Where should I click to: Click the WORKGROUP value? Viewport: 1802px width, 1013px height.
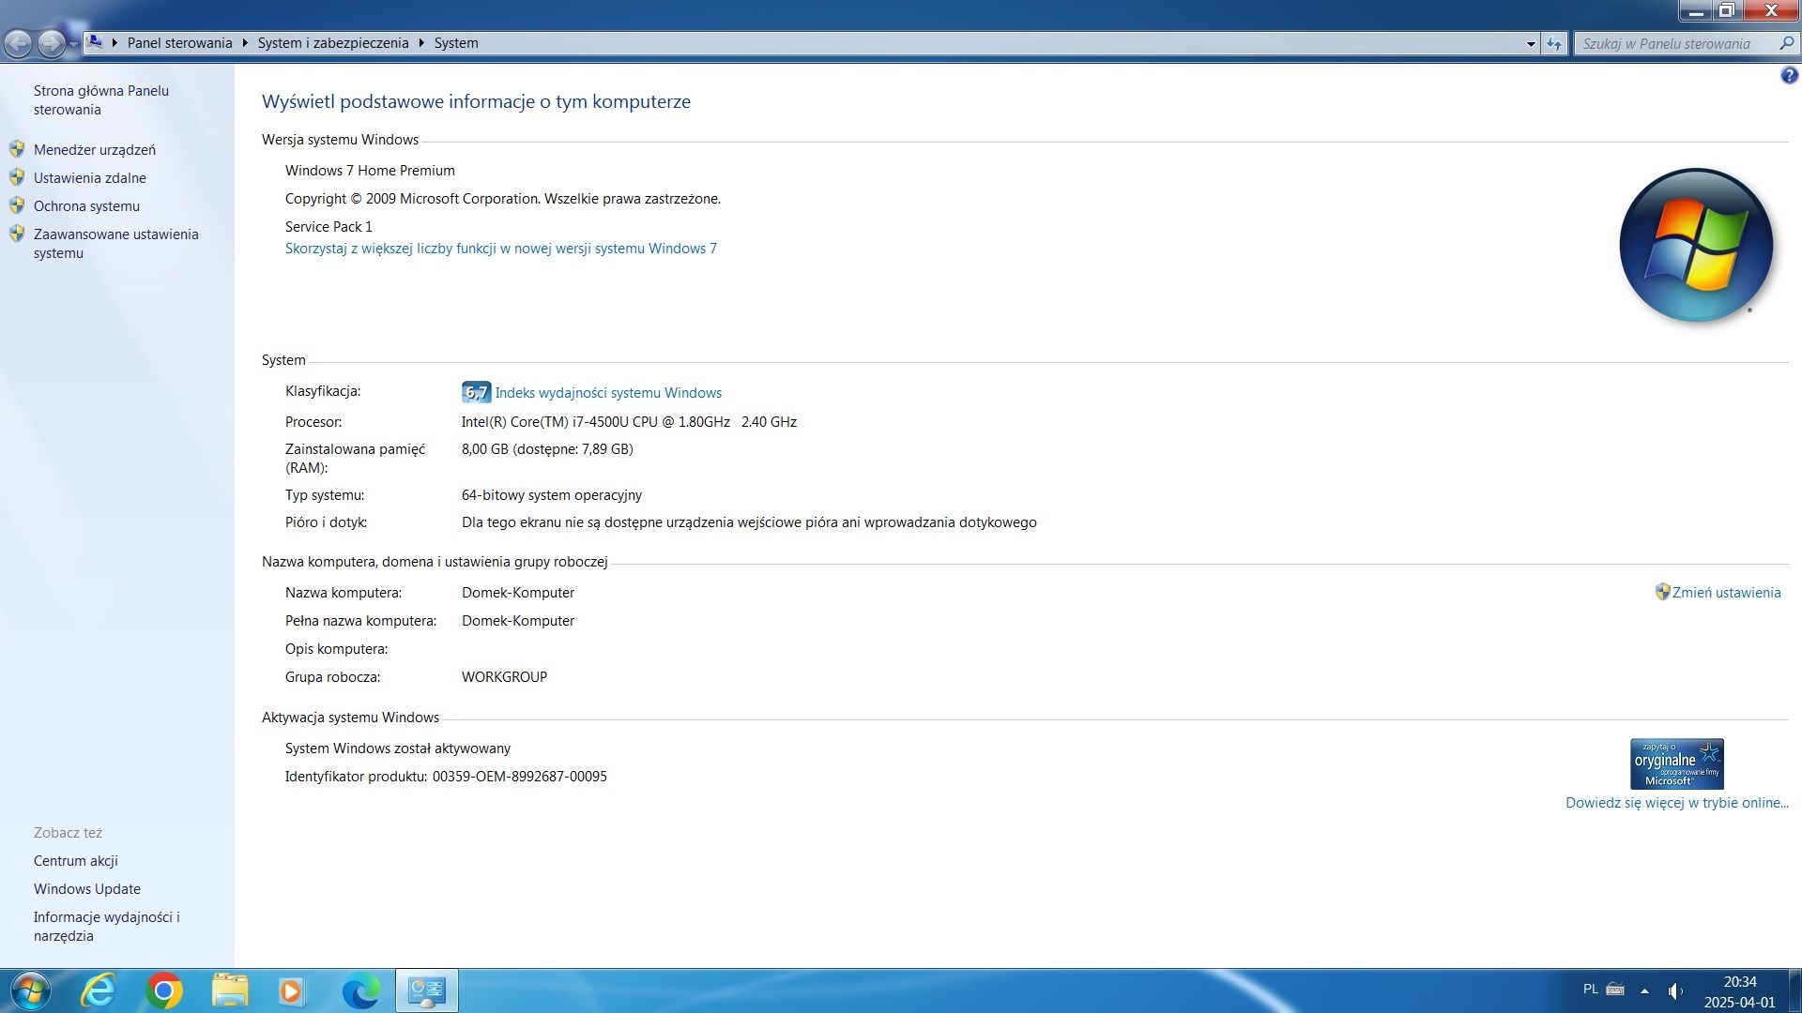(x=504, y=677)
